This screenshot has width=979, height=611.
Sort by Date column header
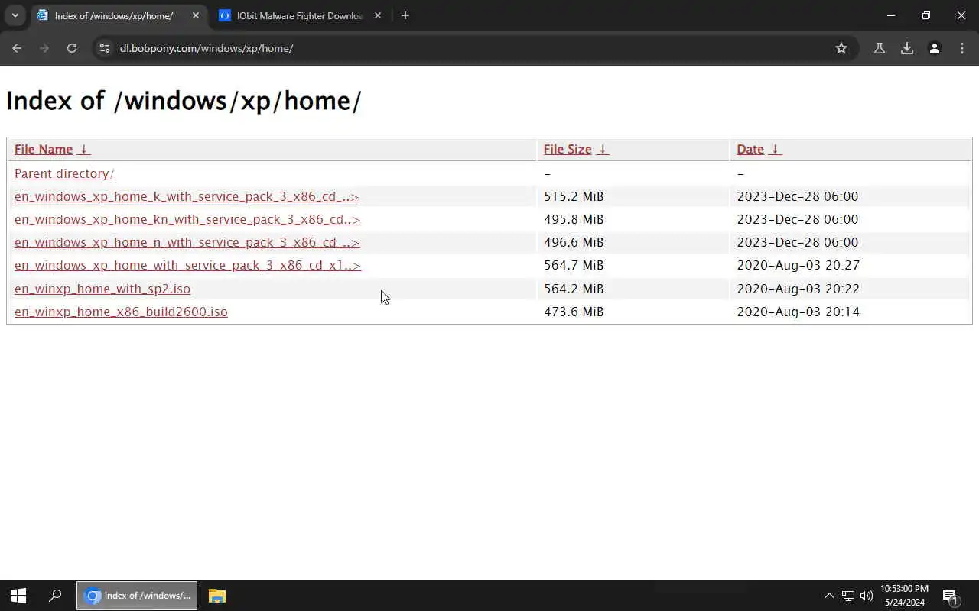coord(750,149)
